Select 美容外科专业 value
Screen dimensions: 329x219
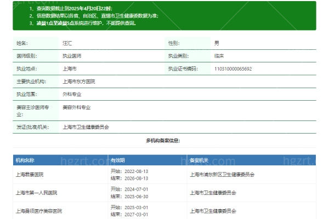coord(76,107)
